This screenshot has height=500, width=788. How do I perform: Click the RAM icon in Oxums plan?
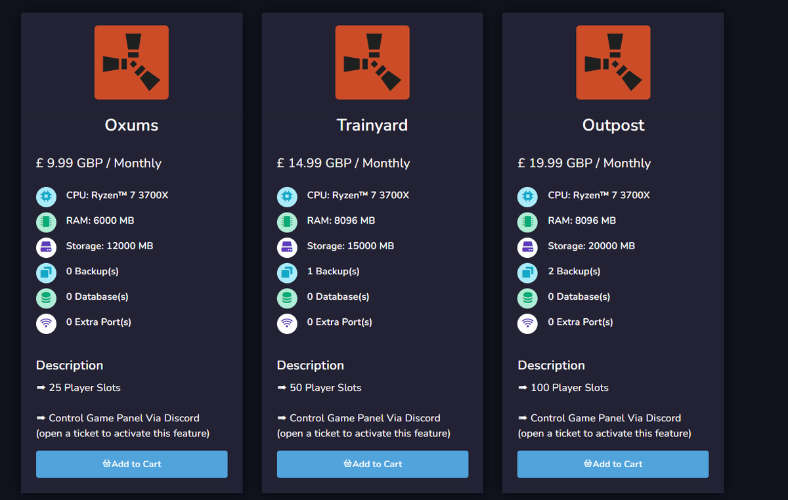click(x=46, y=221)
